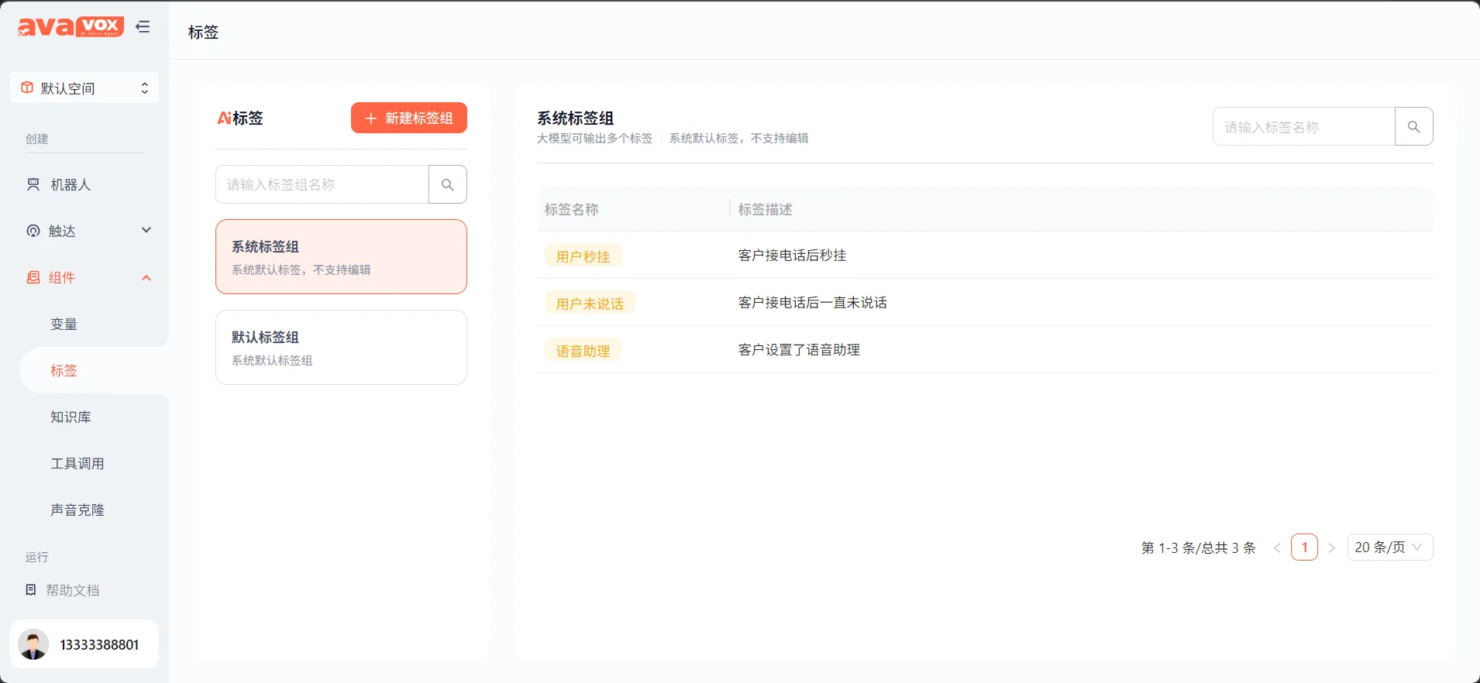Select the 默认标签组 card
The image size is (1480, 683).
tap(341, 348)
